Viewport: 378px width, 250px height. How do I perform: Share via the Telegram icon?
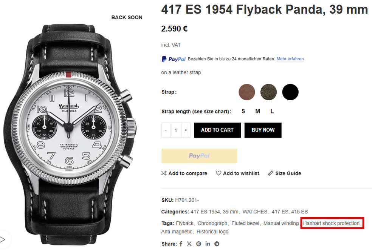pos(217,244)
